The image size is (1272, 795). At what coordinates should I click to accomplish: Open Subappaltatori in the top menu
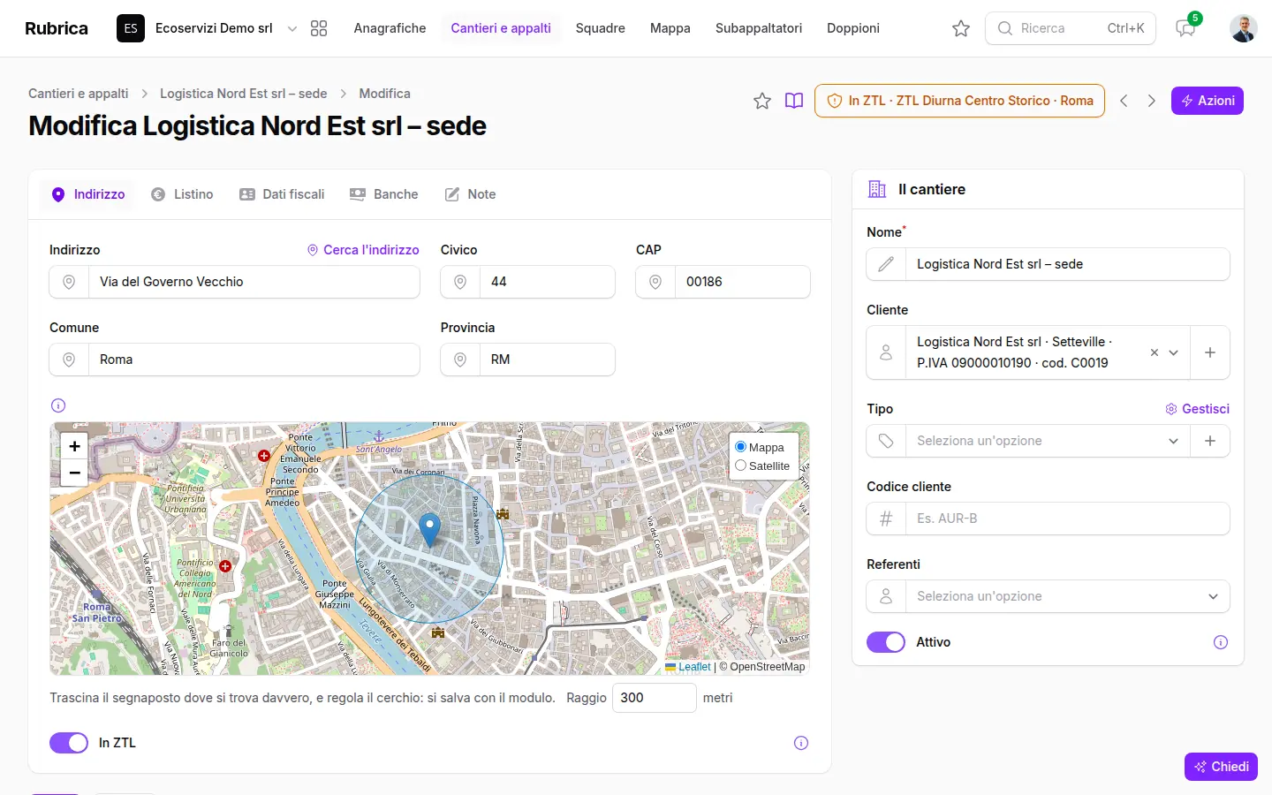pos(759,28)
